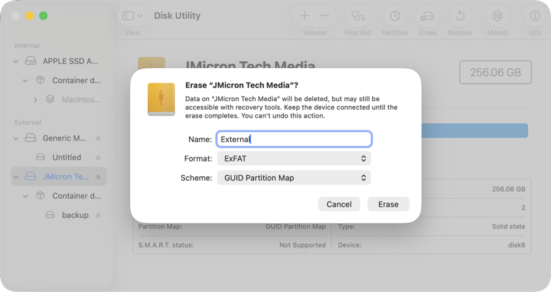Click the blue disk usage bar
Image resolution: width=551 pixels, height=292 pixels.
(x=474, y=131)
